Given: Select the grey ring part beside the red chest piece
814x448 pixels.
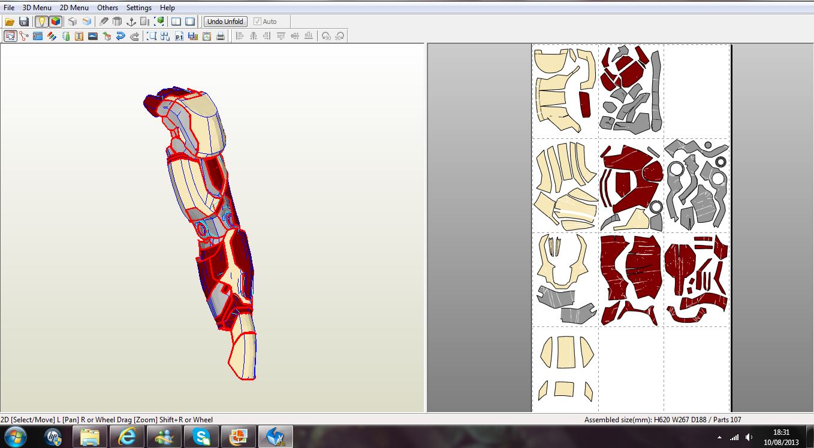Looking at the screenshot, I should point(656,208).
